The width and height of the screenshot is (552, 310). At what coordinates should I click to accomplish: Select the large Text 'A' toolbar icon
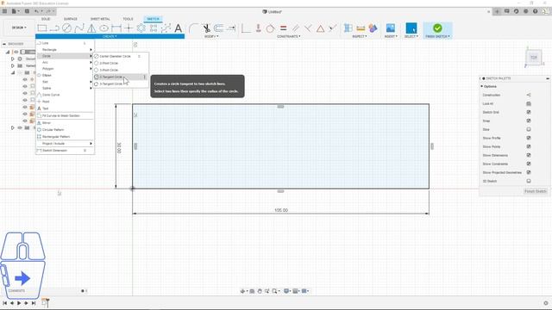[179, 28]
